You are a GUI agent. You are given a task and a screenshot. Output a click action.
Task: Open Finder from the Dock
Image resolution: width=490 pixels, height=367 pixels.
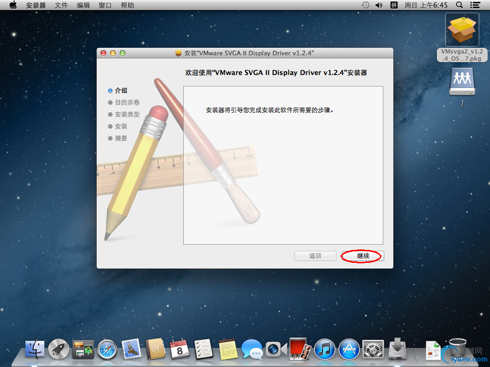pyautogui.click(x=34, y=349)
